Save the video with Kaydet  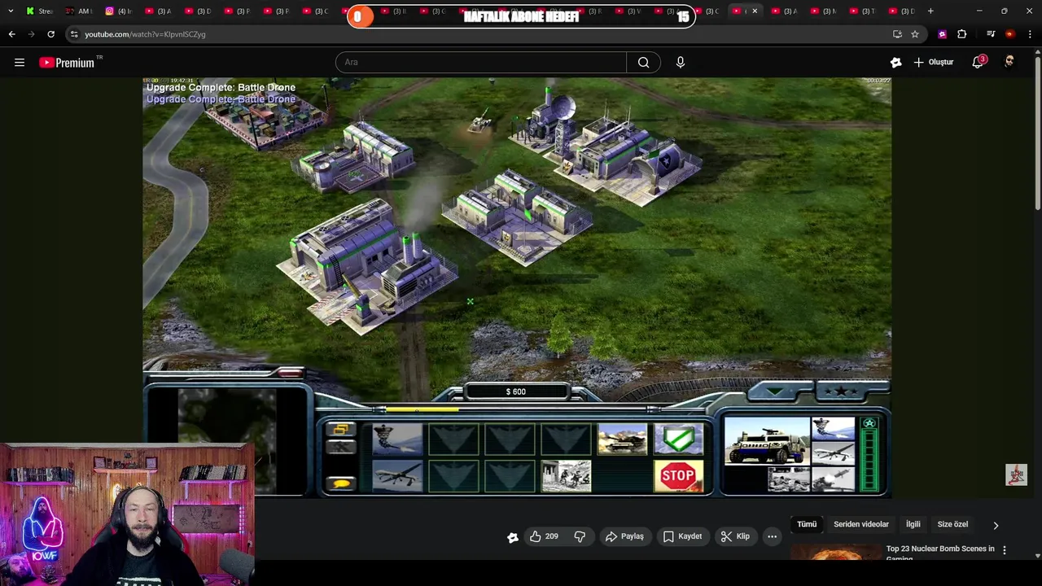coord(682,536)
